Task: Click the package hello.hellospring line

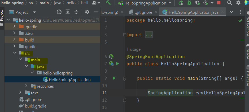Action: point(161,20)
